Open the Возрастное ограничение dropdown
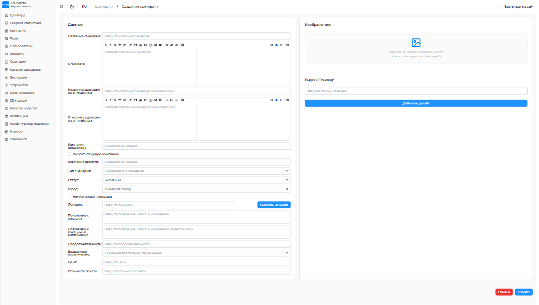Viewport: 539px width, 305px height. click(287, 253)
